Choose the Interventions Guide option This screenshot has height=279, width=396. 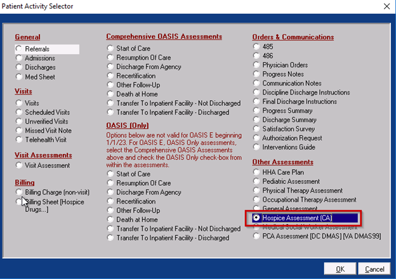(x=256, y=148)
